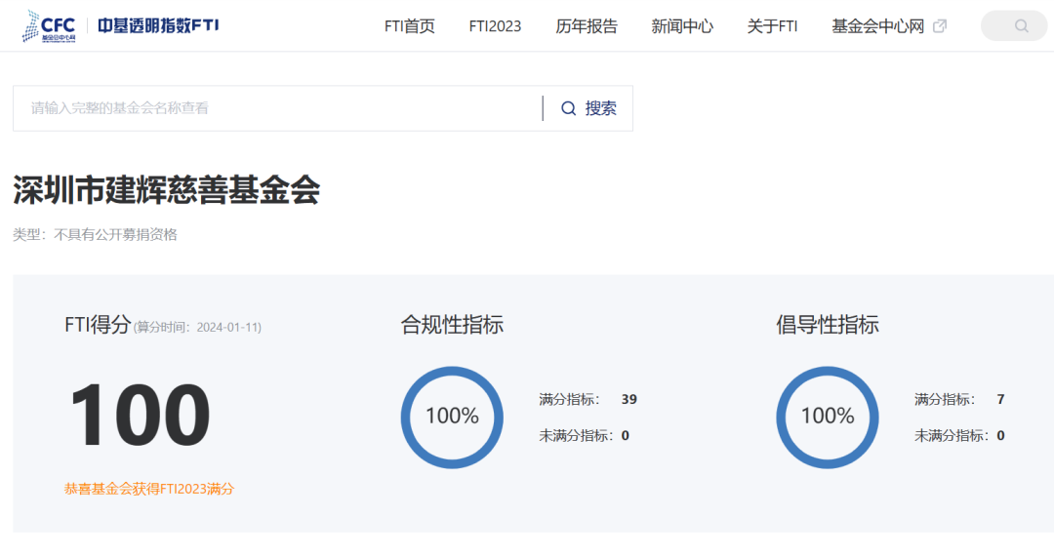1054x557 pixels.
Task: Select the 深圳市建辉慈善基金会 heading text
Action: coord(166,189)
